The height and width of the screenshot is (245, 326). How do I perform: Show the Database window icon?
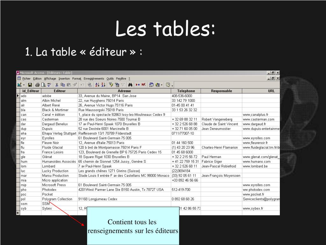[151, 85]
